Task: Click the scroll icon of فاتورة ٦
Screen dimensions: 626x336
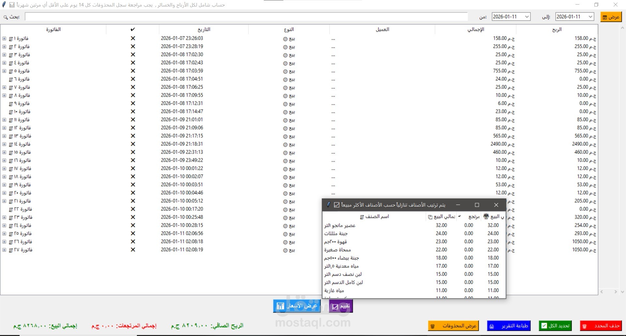Action: tap(11, 79)
